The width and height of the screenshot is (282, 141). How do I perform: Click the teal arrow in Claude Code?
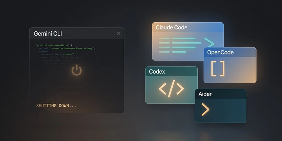point(209,43)
